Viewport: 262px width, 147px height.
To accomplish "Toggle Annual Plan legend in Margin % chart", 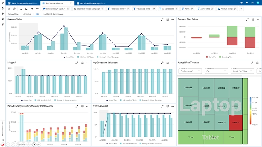I will point(26,100).
